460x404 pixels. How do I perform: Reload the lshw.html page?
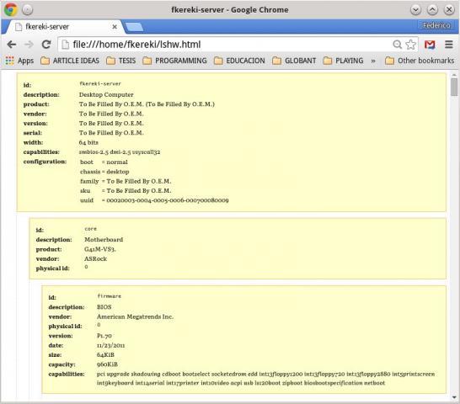click(46, 45)
